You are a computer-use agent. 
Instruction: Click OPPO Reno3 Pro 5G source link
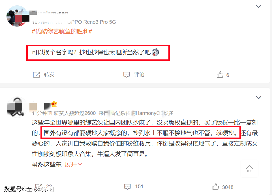pos(92,22)
